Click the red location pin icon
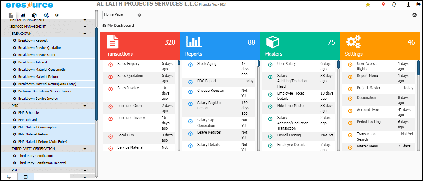The width and height of the screenshot is (423, 181). (x=383, y=5)
